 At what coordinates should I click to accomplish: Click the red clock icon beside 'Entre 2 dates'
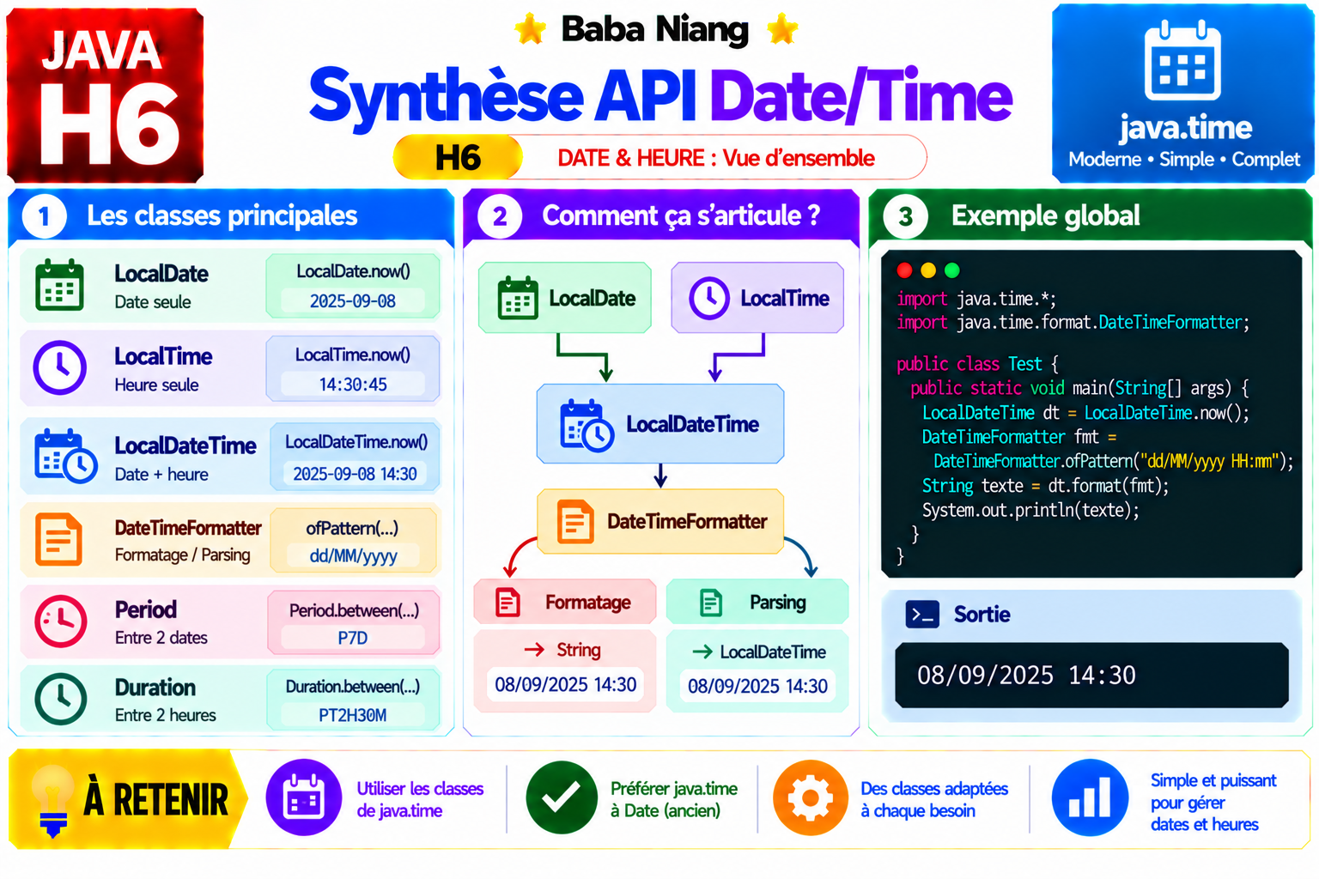point(60,621)
